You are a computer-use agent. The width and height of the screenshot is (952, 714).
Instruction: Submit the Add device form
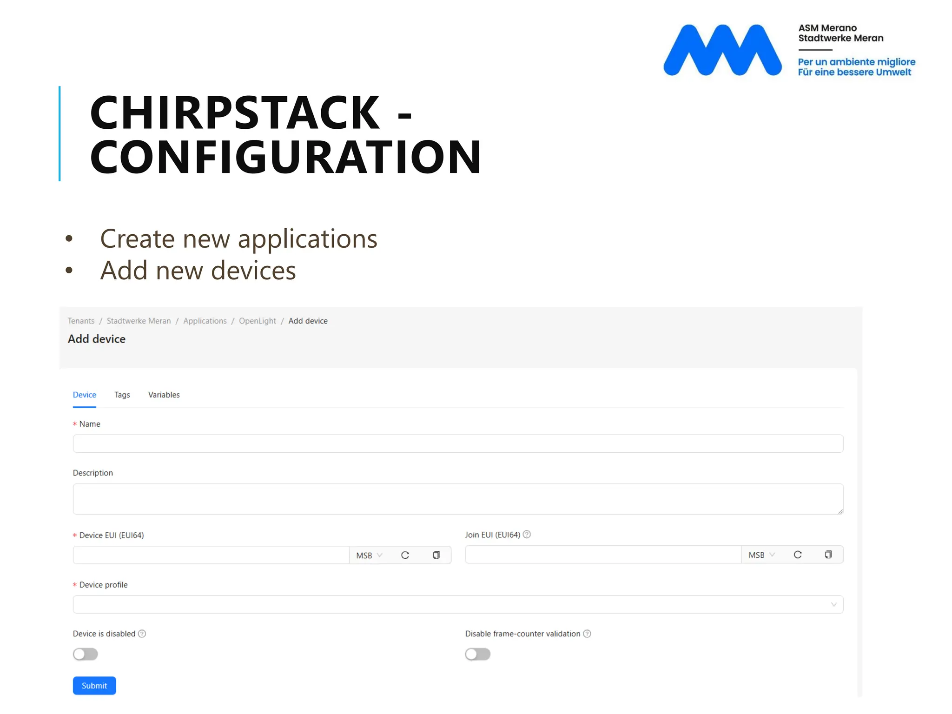[94, 686]
